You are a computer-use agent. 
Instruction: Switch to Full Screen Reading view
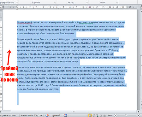click(x=94, y=115)
